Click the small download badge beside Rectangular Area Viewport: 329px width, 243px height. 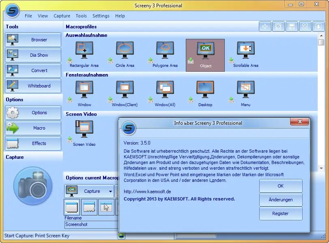pyautogui.click(x=70, y=60)
